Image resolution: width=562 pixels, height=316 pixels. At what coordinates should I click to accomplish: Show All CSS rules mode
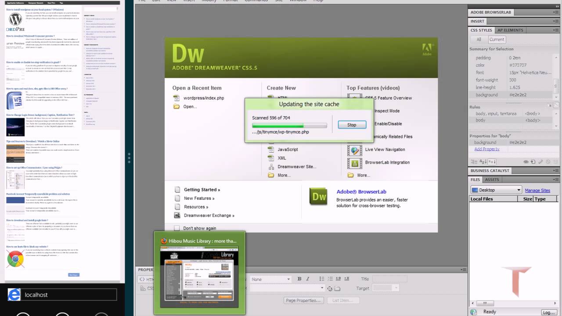coord(479,39)
